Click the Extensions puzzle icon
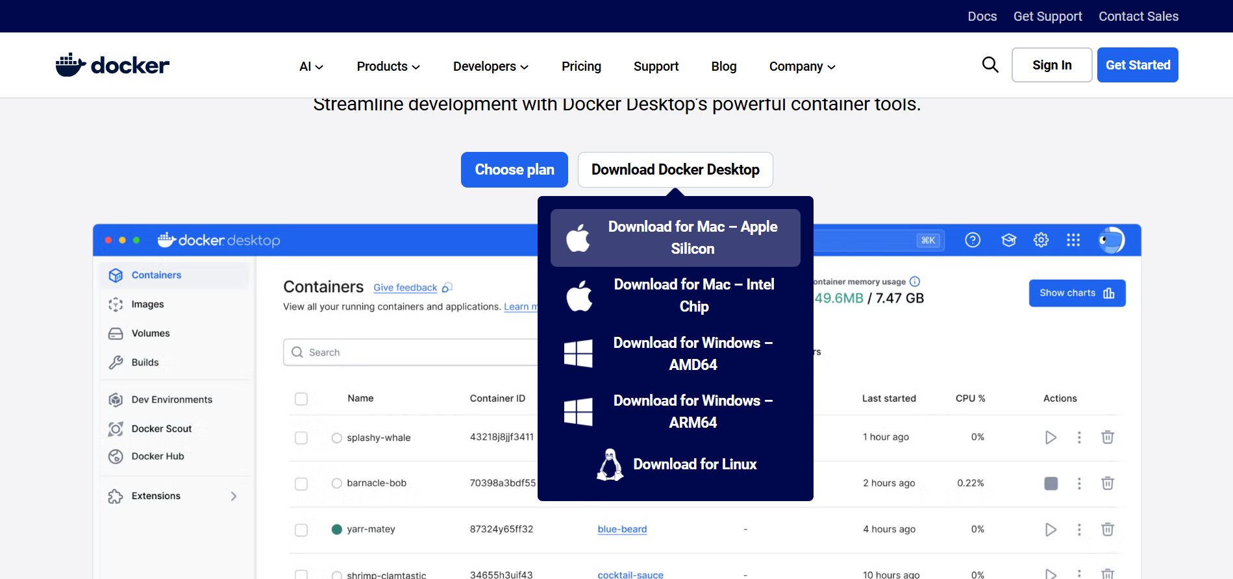The height and width of the screenshot is (579, 1233). pyautogui.click(x=116, y=497)
